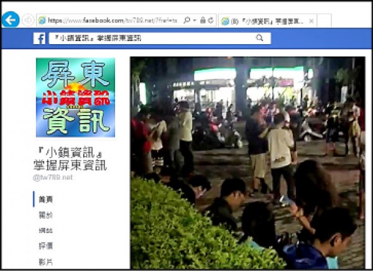Click the facebook.com URL address field
The image size is (373, 271).
(x=112, y=21)
